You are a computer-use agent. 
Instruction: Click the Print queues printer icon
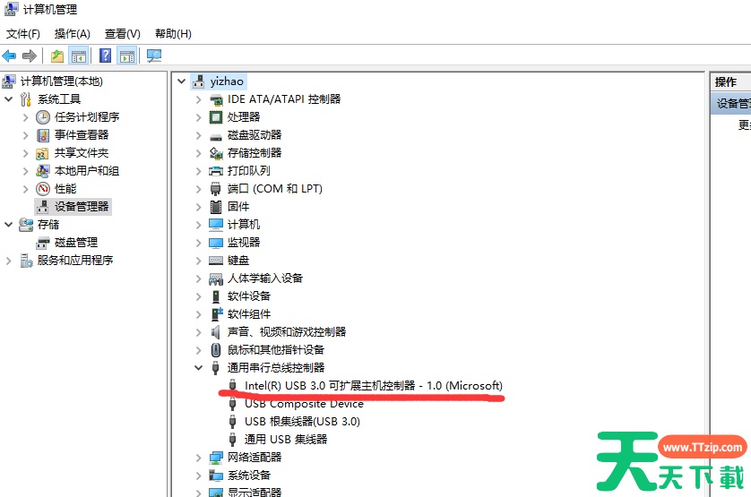216,171
